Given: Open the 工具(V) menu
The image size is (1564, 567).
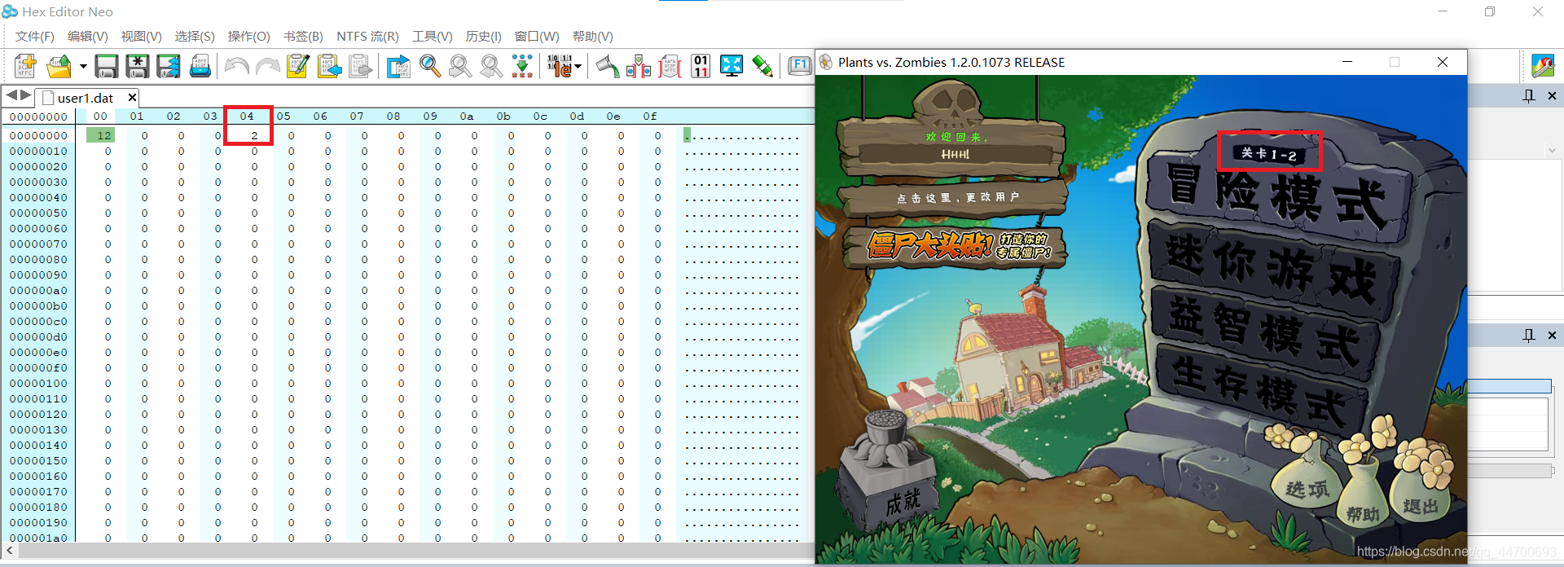Looking at the screenshot, I should point(432,37).
